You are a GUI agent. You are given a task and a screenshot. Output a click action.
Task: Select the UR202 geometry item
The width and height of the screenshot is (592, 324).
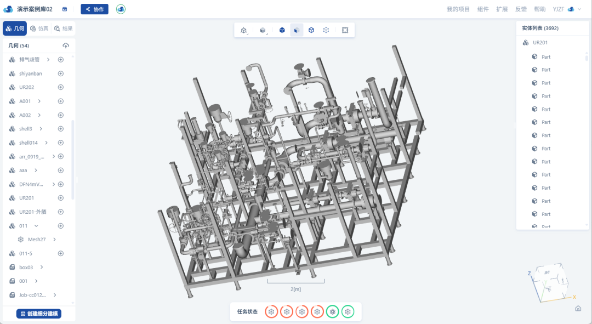pos(26,87)
